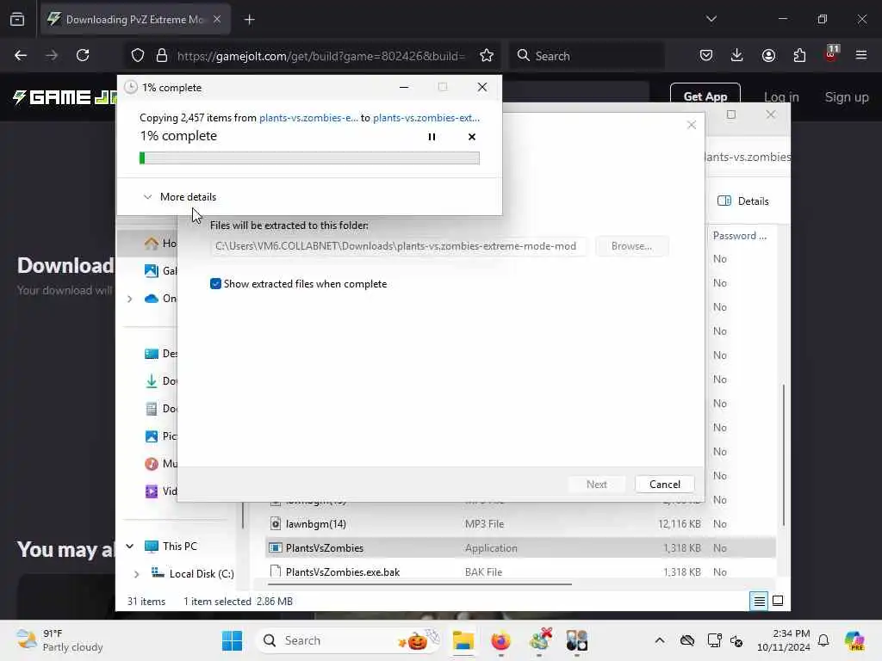Collapse the This PC tree node
882x661 pixels.
point(130,547)
